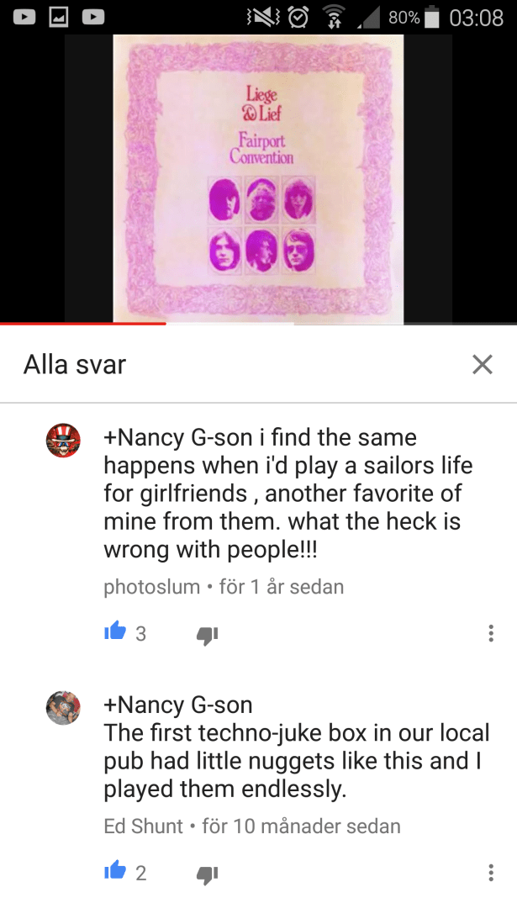Like Ed Shunt's comment
The width and height of the screenshot is (517, 919).
point(115,872)
